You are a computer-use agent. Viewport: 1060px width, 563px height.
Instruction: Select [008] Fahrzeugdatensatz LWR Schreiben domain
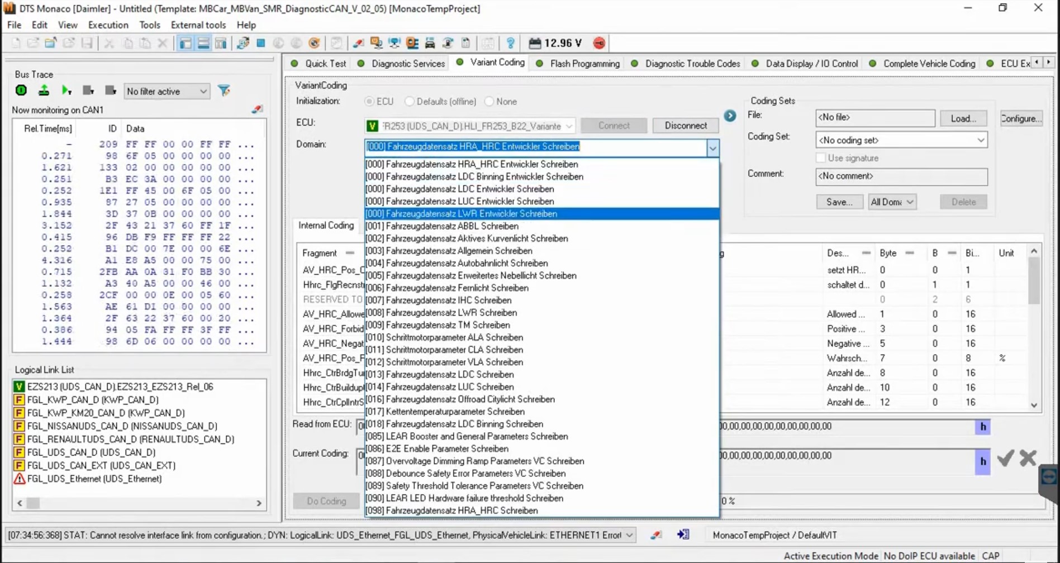[x=541, y=313]
